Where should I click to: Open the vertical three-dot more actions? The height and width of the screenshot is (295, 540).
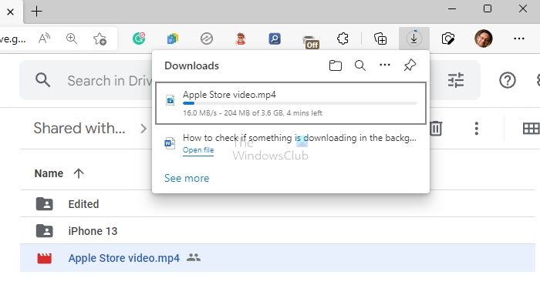476,129
